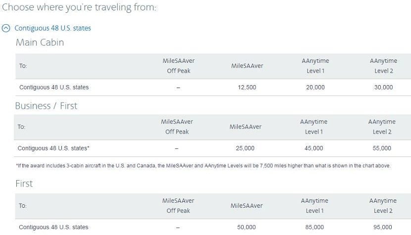Screen dimensions: 411x235
Task: Click the 85,000 AAnytime Level 1 cell
Action: pyautogui.click(x=315, y=227)
